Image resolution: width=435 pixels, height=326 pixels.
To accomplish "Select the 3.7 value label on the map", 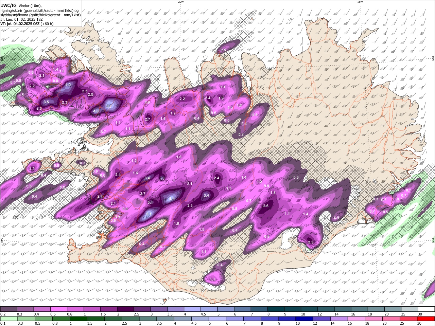I will tap(162, 179).
